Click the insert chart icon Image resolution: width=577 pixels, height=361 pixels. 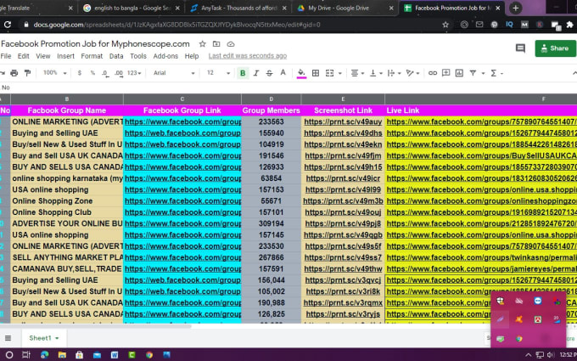pos(459,73)
